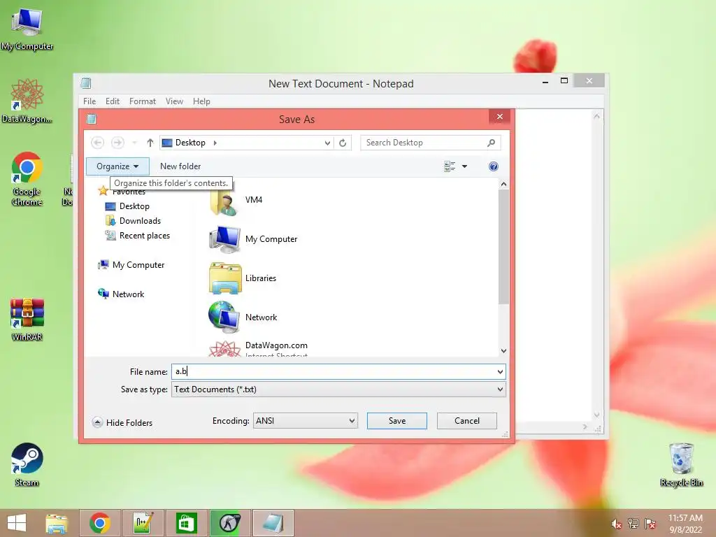Click the Forward arrow in Save As dialog
This screenshot has width=716, height=537.
tap(117, 143)
